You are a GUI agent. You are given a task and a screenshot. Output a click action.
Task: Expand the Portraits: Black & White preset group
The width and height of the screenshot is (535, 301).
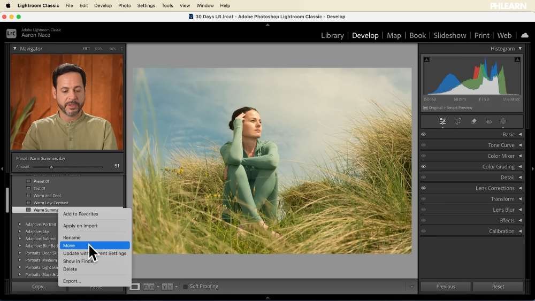[19, 274]
